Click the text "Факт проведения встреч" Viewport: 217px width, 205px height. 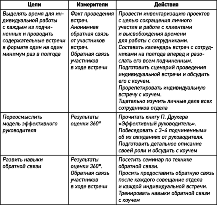pyautogui.click(x=92, y=17)
